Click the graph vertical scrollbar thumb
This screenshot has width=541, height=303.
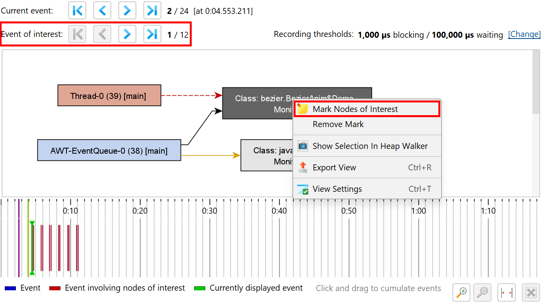click(536, 81)
